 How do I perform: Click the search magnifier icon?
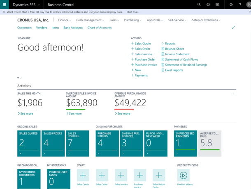[x=199, y=5]
